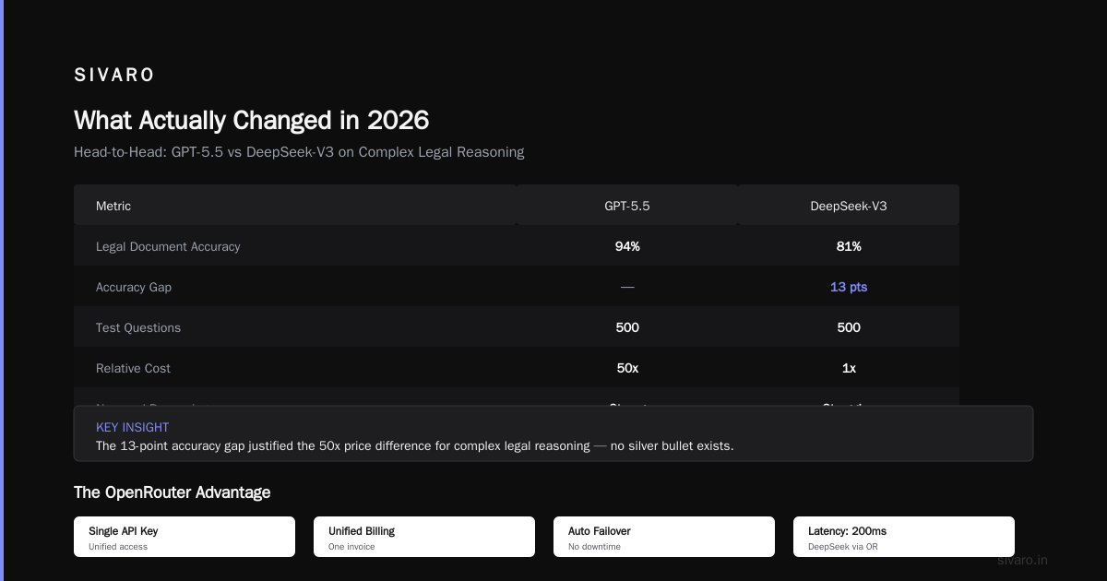Click the GPT-5.5 column header

pyautogui.click(x=627, y=206)
